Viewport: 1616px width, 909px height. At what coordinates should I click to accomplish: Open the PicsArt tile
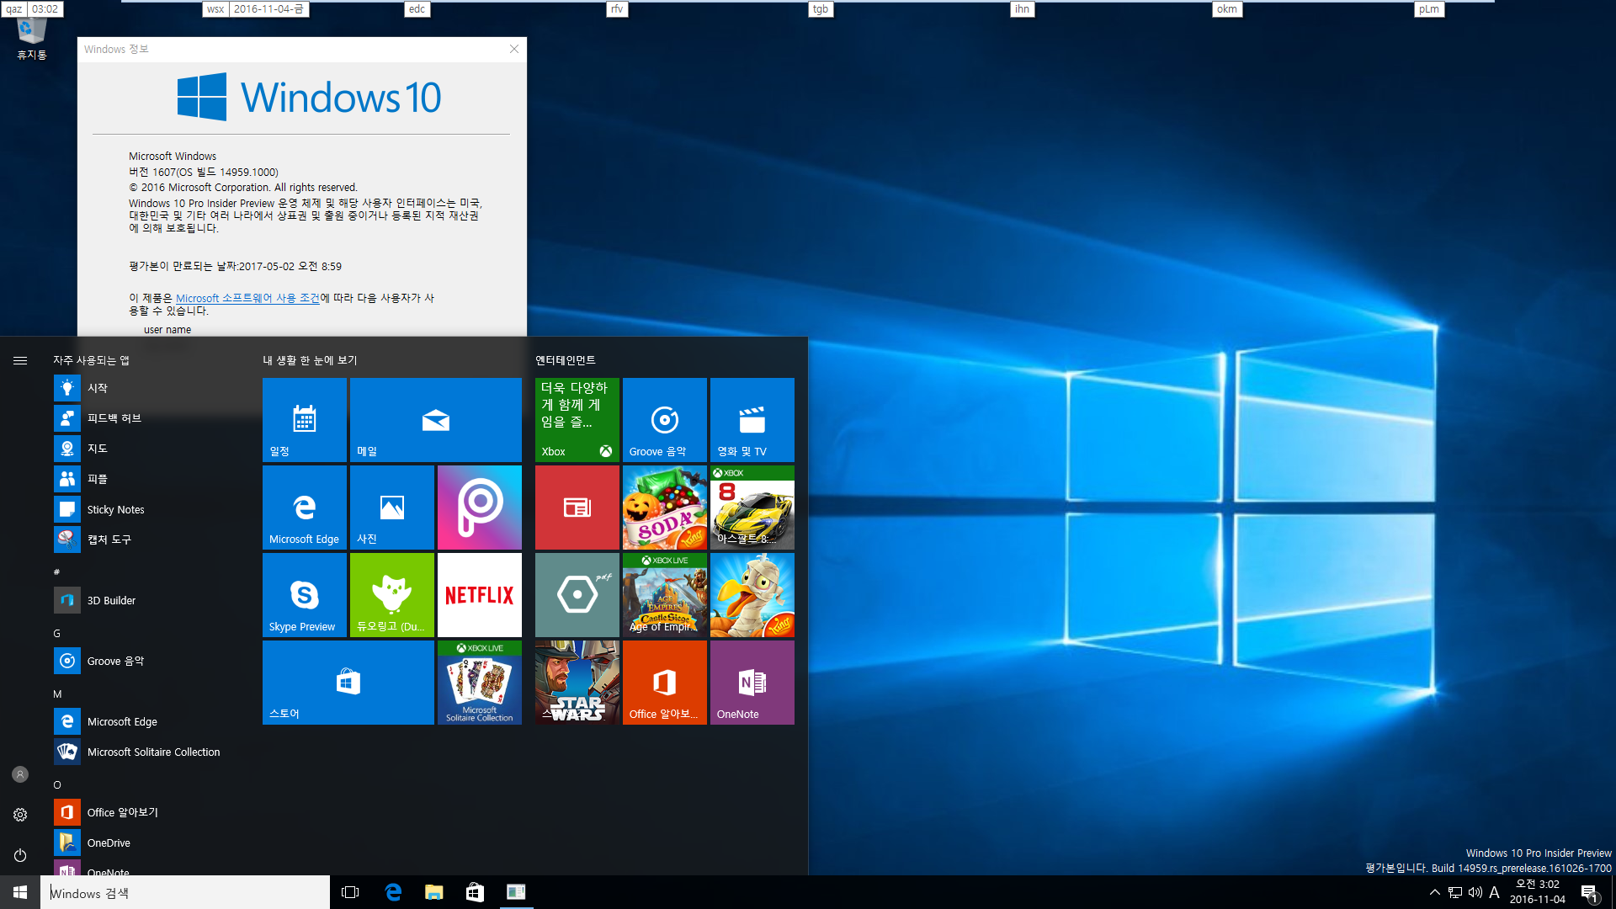(x=480, y=508)
